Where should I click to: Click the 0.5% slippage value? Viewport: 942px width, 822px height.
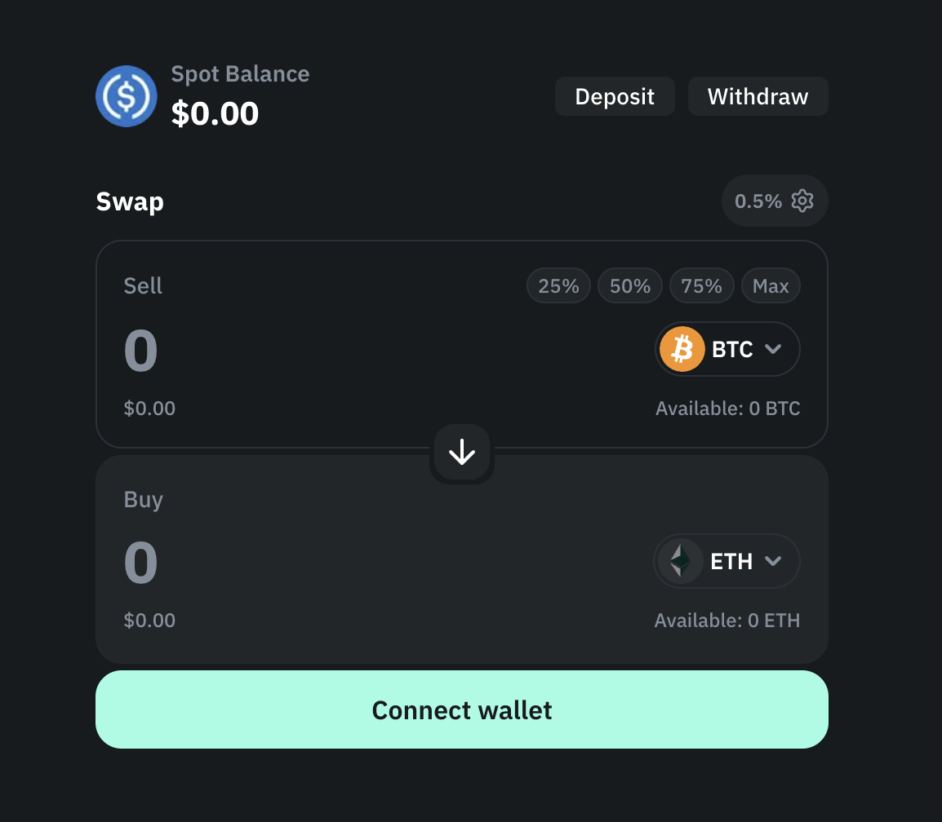(758, 201)
